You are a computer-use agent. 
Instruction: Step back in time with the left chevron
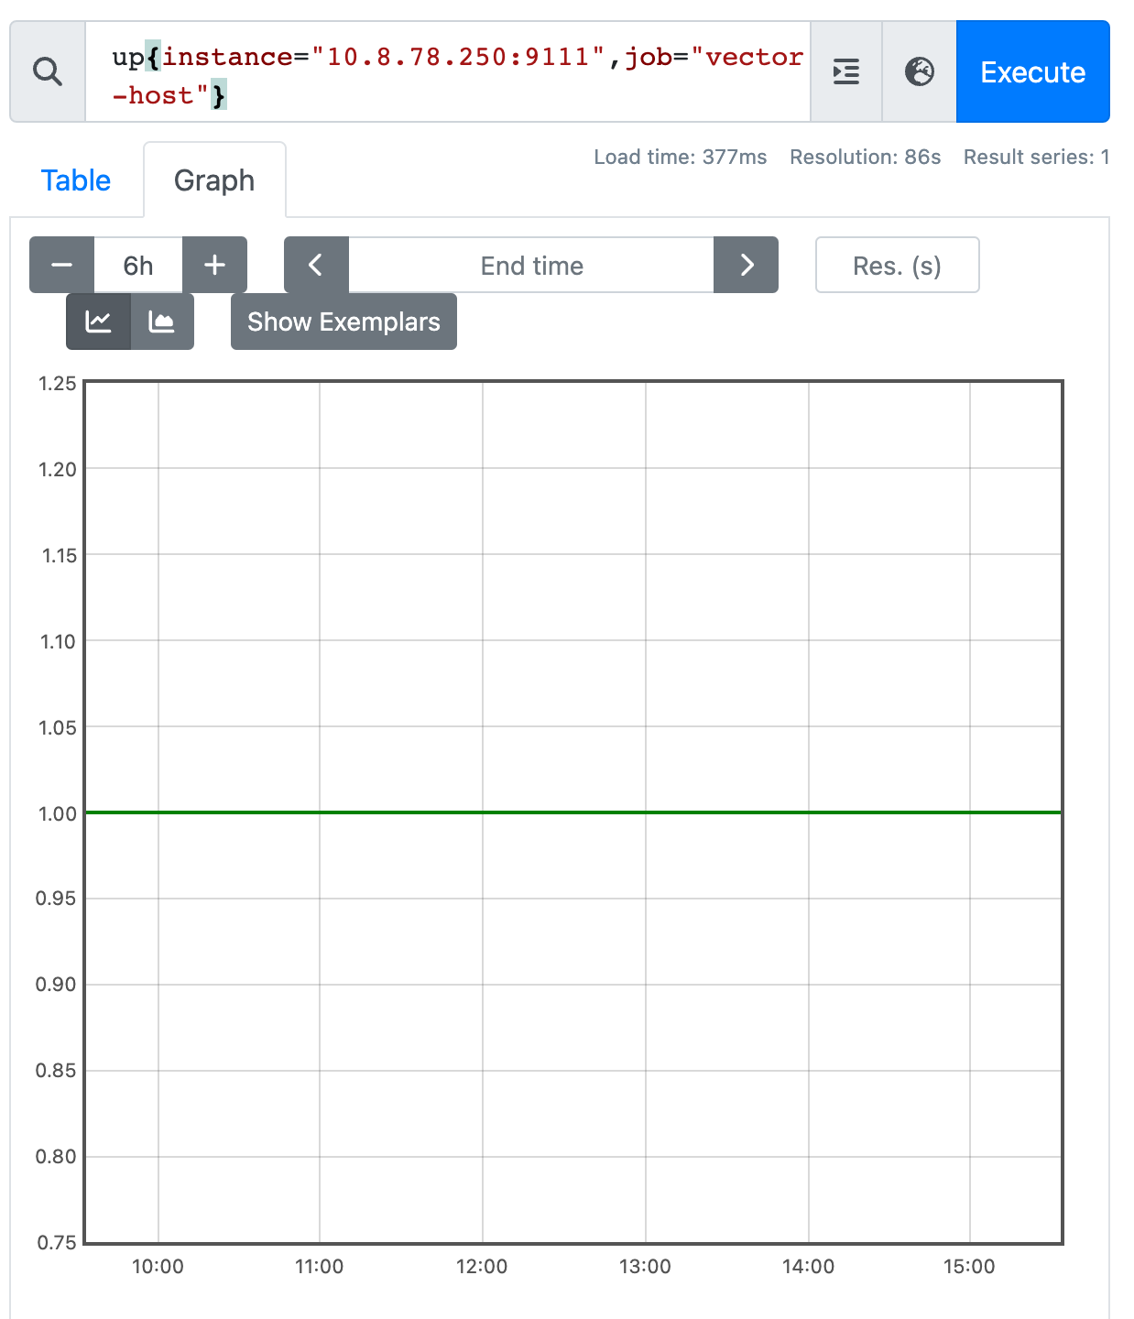pyautogui.click(x=316, y=265)
